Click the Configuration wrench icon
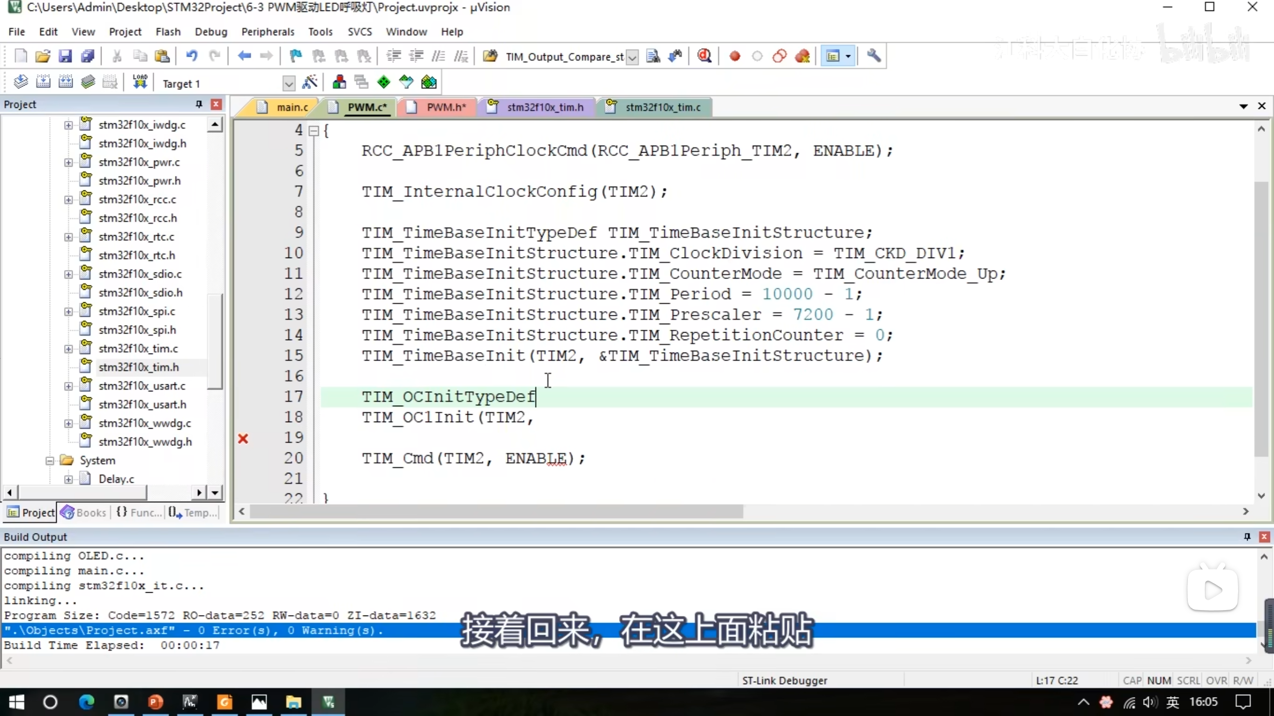The image size is (1274, 716). (873, 56)
